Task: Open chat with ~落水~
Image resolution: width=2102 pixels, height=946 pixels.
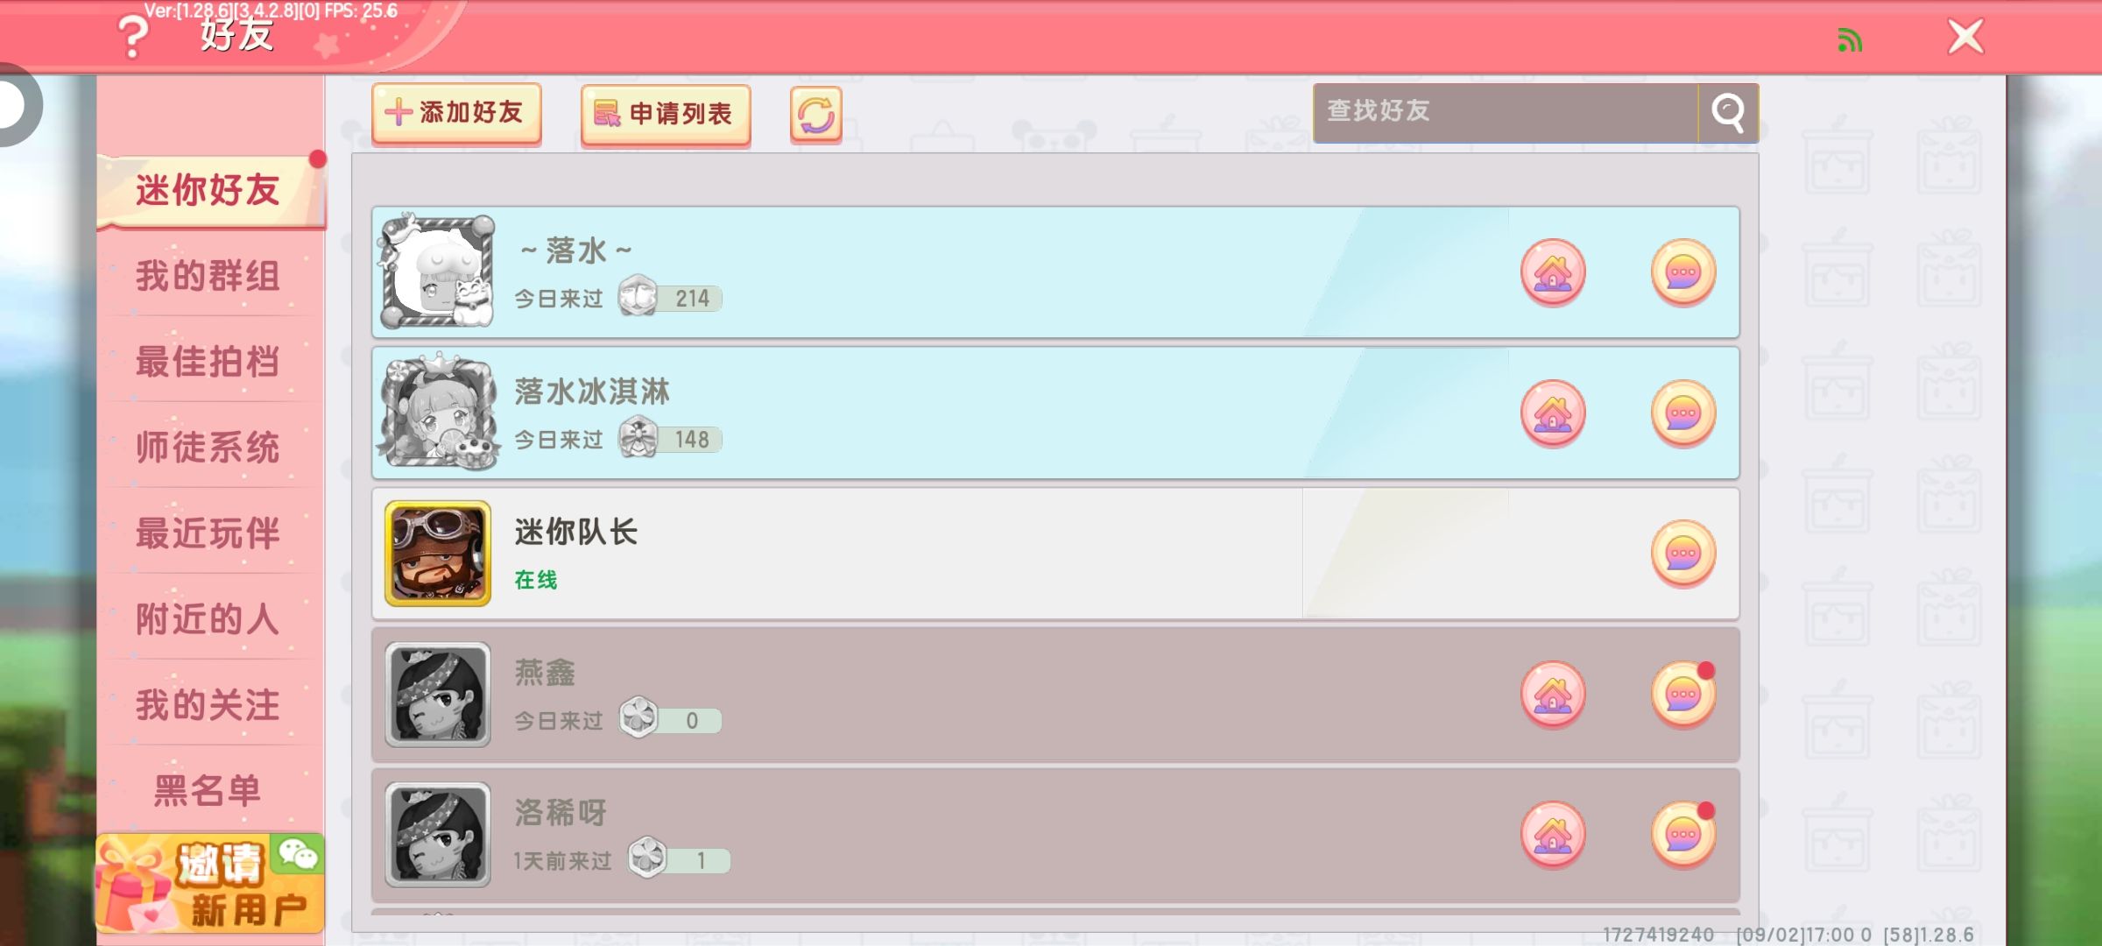Action: [x=1683, y=272]
